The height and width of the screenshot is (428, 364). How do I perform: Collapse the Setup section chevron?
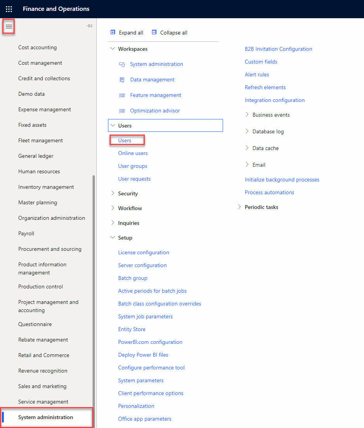(x=113, y=238)
